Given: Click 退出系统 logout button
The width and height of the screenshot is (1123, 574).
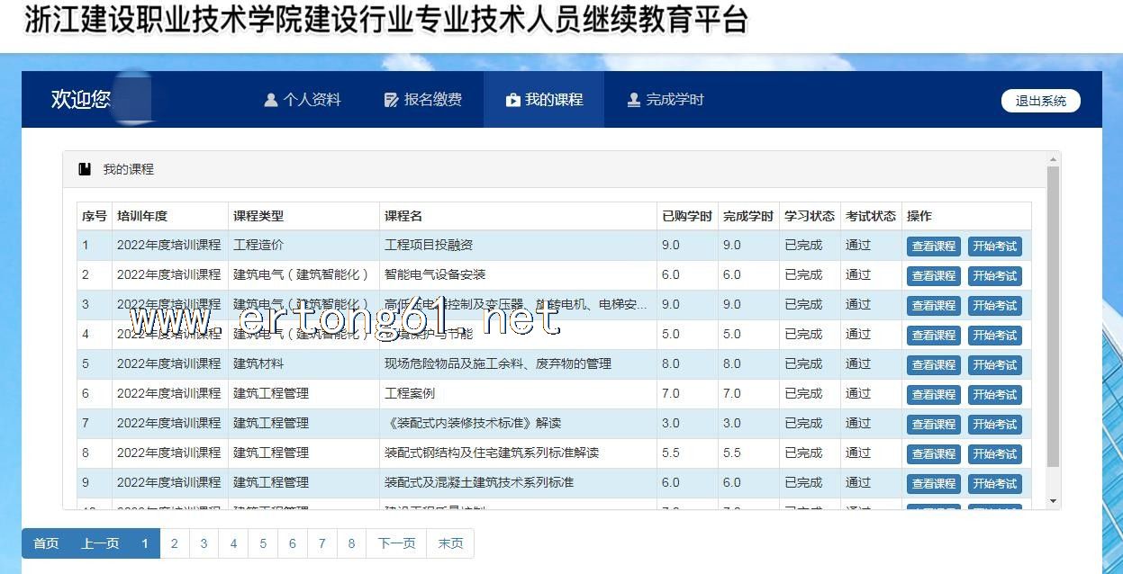Looking at the screenshot, I should click(1040, 101).
